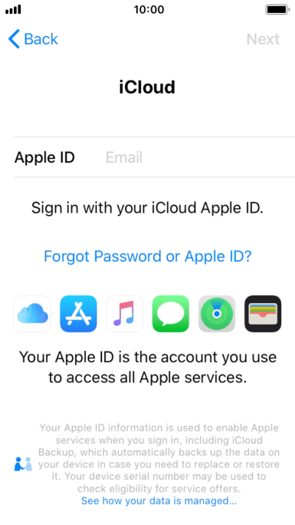Tap the grey Apple ID information paragraph
The width and height of the screenshot is (295, 525).
(x=159, y=458)
